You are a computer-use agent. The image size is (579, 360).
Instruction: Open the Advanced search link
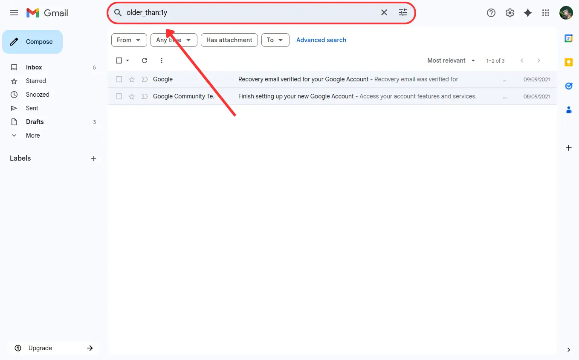point(321,40)
